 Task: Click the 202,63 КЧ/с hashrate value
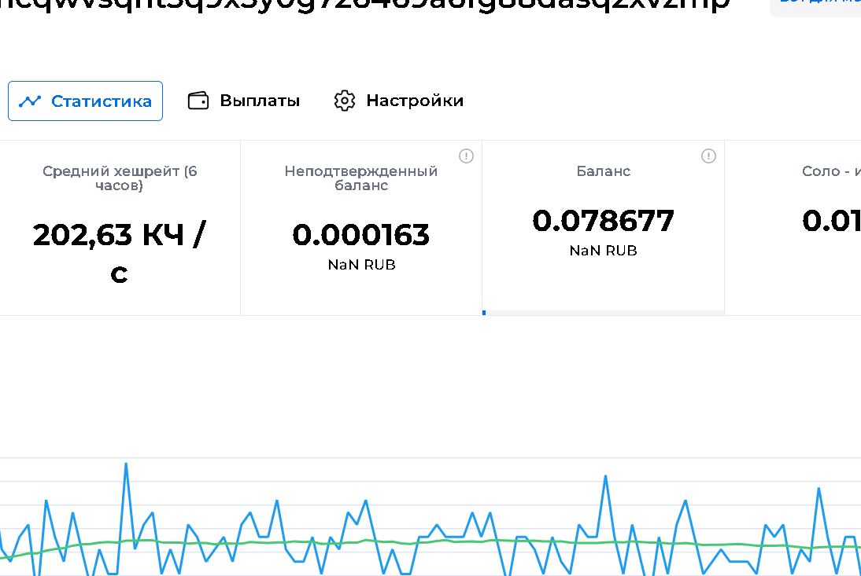click(120, 253)
